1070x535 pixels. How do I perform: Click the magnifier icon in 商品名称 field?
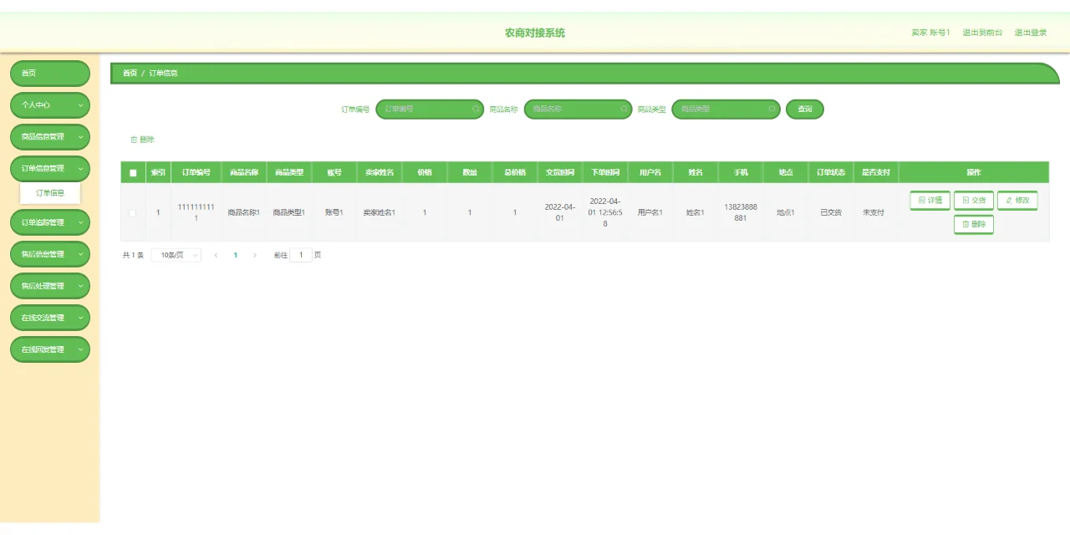point(624,109)
